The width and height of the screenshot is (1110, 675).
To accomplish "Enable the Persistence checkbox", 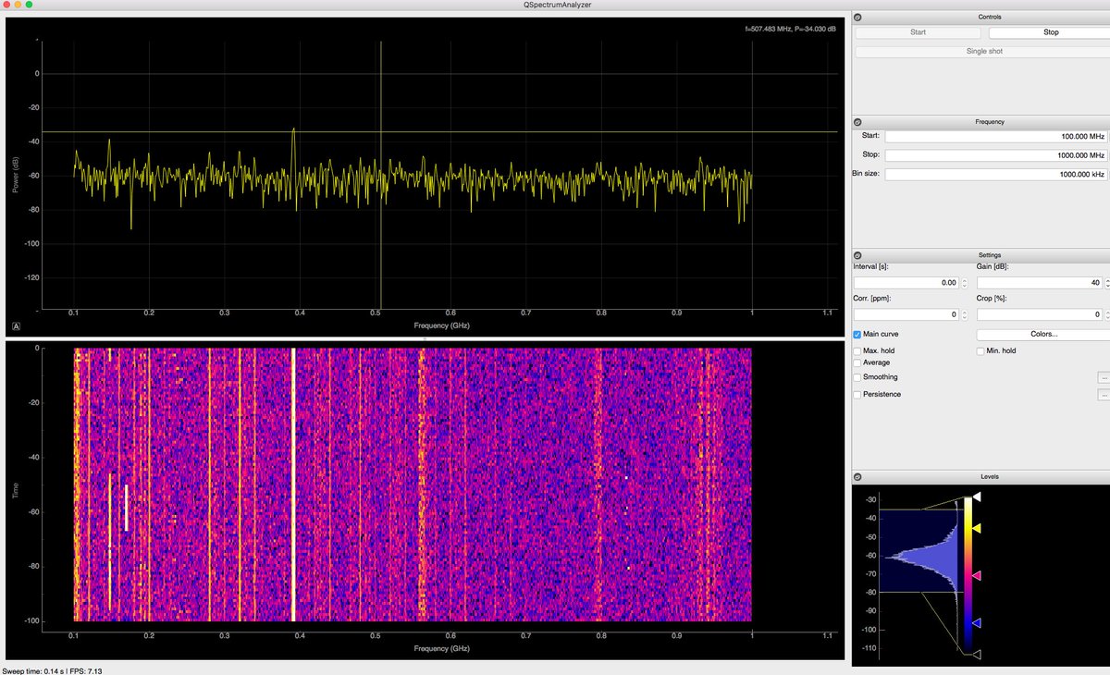I will (x=857, y=395).
